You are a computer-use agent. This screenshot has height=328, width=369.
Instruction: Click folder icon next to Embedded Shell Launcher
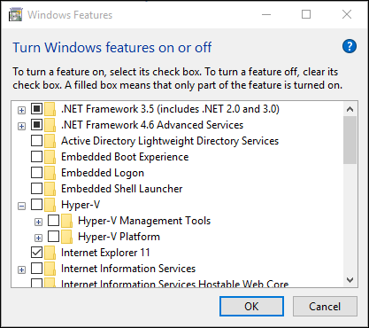tap(50, 189)
